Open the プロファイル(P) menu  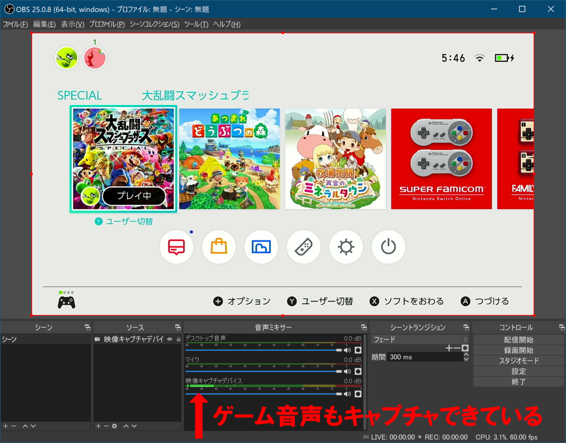pos(107,25)
